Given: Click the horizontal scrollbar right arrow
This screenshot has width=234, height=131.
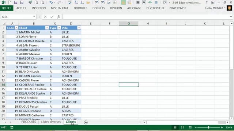Looking at the screenshot, I should point(227,122).
